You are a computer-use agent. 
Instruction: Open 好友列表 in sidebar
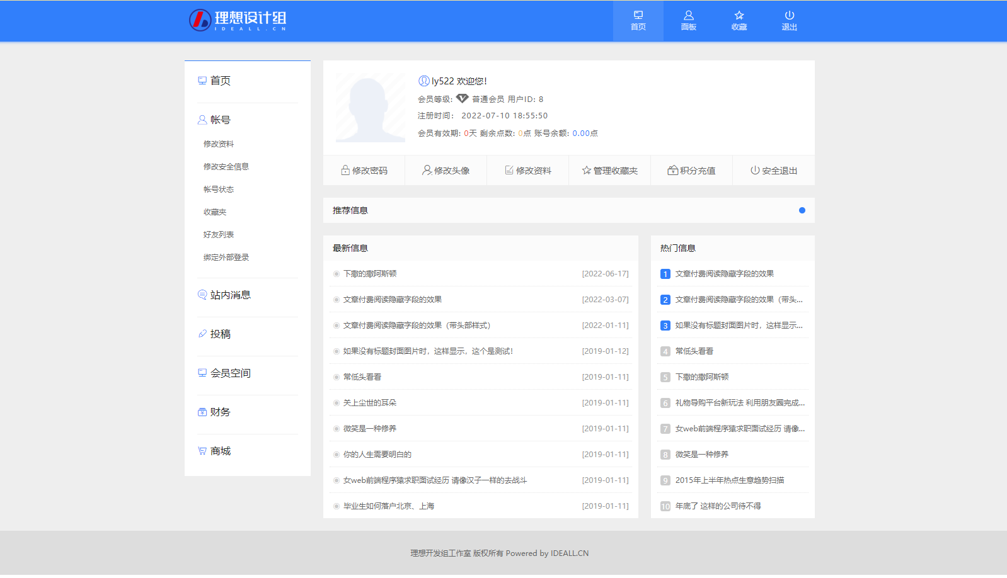pyautogui.click(x=219, y=235)
